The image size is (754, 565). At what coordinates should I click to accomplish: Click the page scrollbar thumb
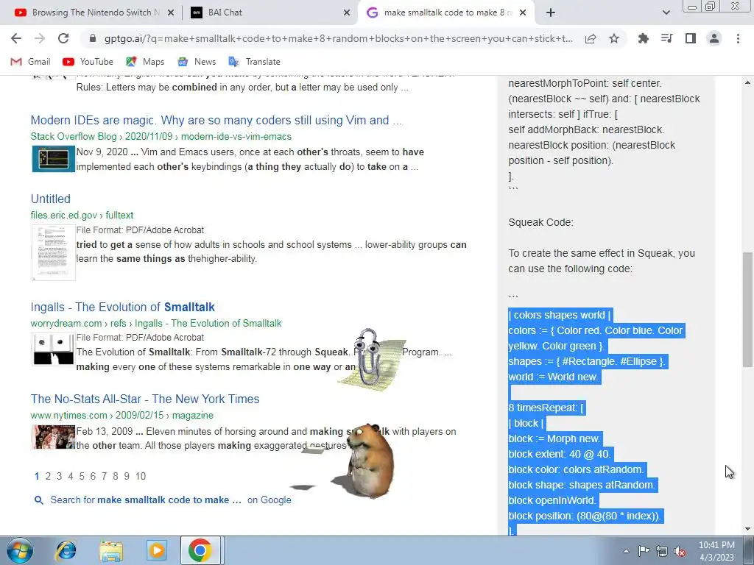(747, 310)
